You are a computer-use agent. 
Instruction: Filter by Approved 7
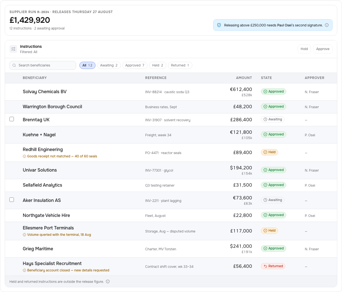point(135,65)
